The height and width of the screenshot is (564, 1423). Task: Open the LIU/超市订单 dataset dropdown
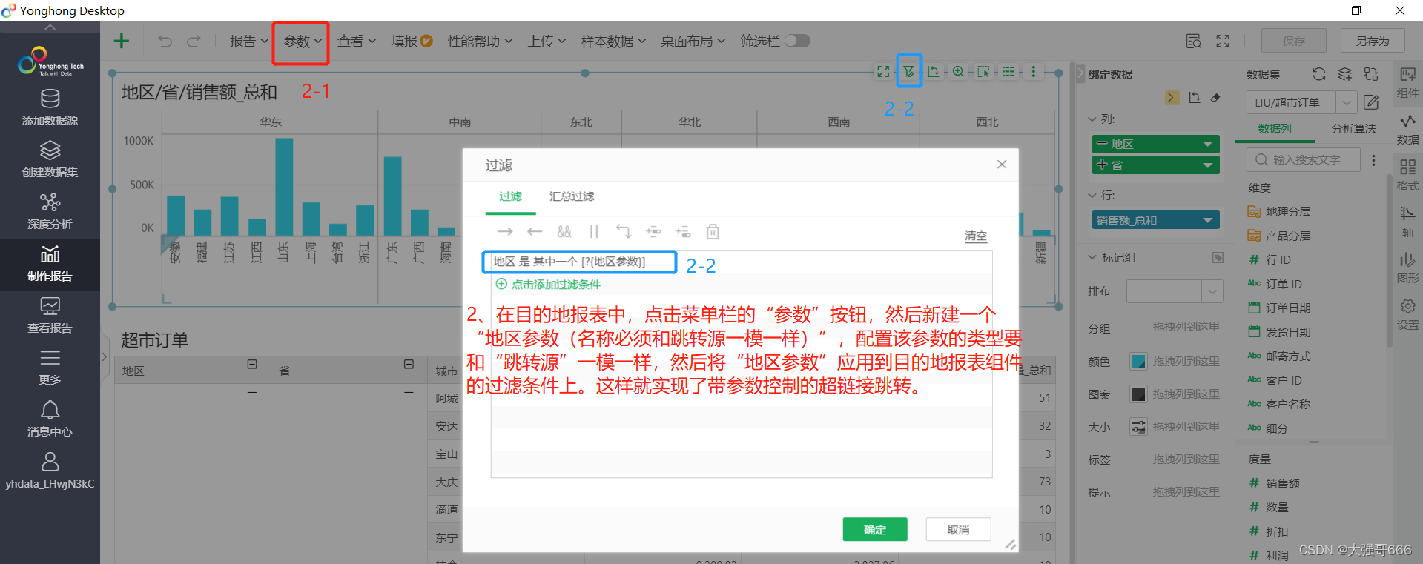1347,102
